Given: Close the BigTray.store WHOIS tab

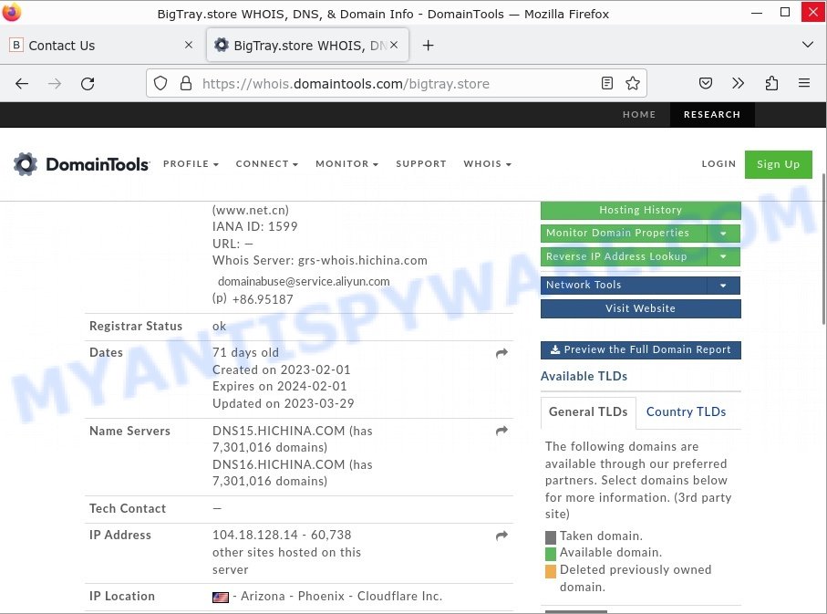Looking at the screenshot, I should click(394, 46).
